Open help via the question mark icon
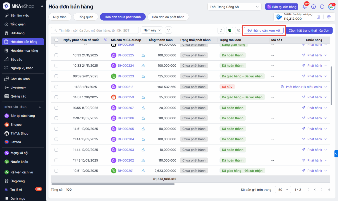 pyautogui.click(x=313, y=7)
